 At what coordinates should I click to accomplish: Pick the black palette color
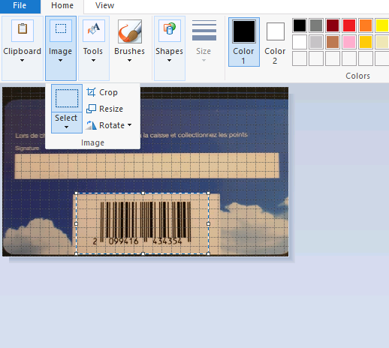300,25
